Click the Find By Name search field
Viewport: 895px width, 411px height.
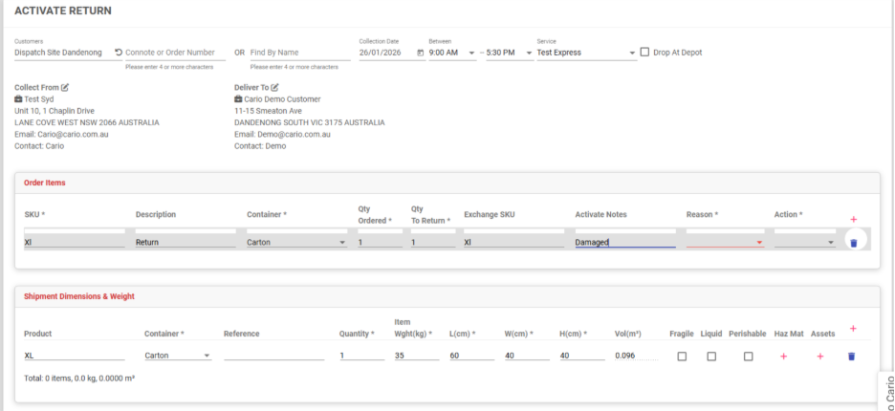click(x=299, y=53)
